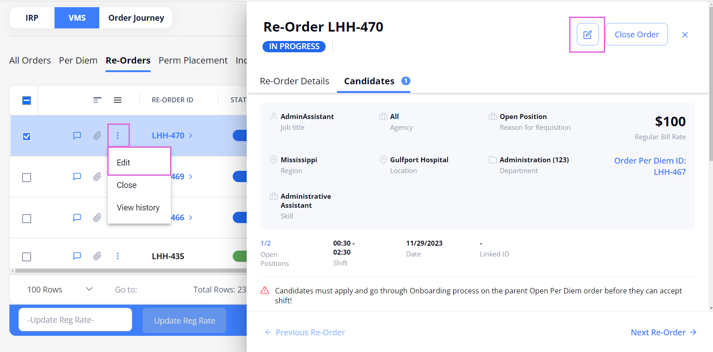713x352 pixels.
Task: Click the edit pencil icon for Re-Order LHH-470
Action: click(x=587, y=35)
